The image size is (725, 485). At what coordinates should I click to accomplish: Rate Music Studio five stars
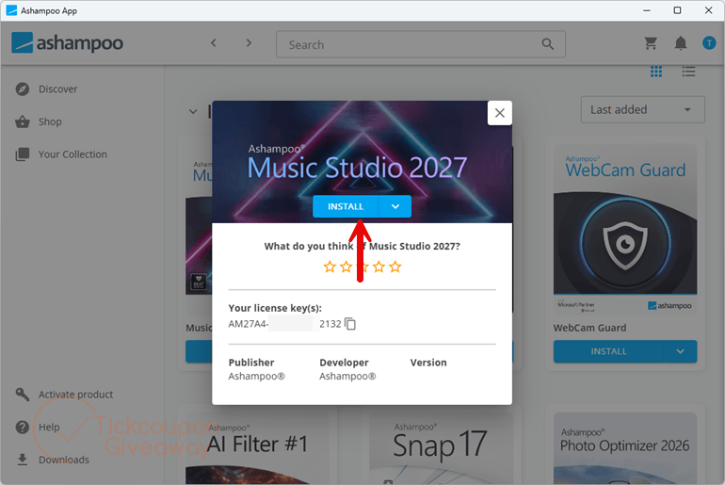pos(395,267)
